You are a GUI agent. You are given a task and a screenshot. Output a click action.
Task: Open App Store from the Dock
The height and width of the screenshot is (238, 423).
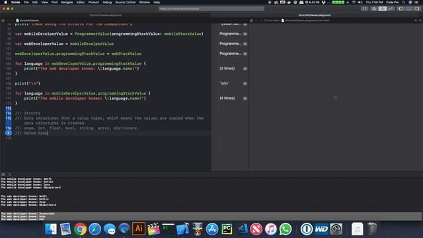[212, 229]
